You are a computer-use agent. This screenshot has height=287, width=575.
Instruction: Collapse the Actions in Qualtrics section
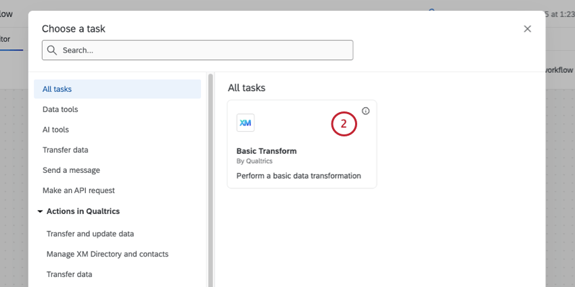39,211
